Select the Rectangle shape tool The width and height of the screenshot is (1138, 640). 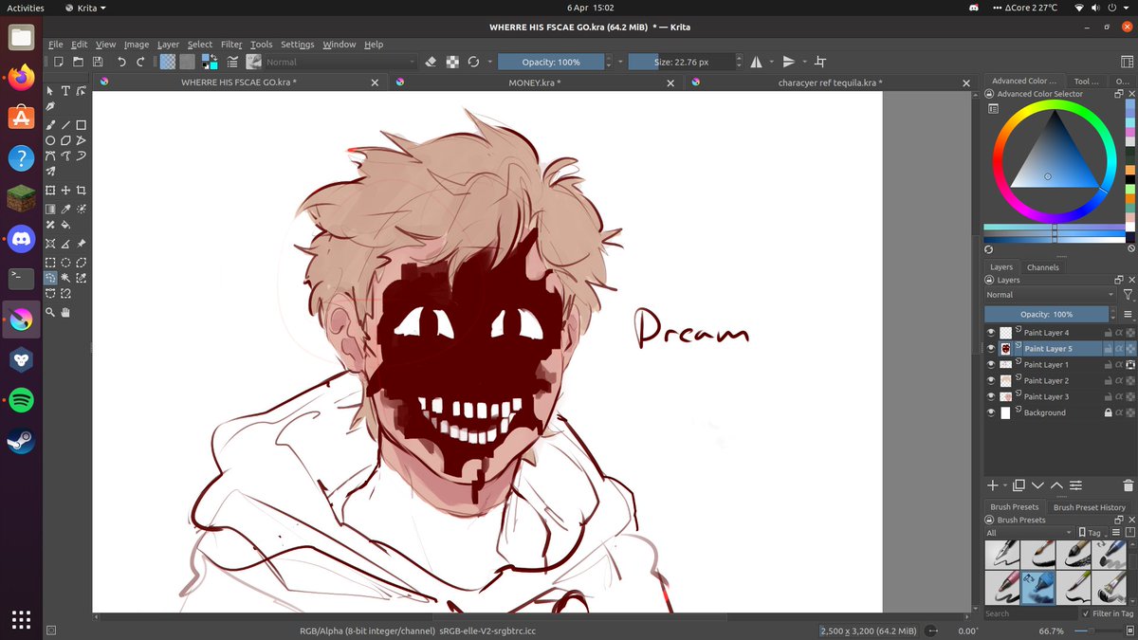82,124
